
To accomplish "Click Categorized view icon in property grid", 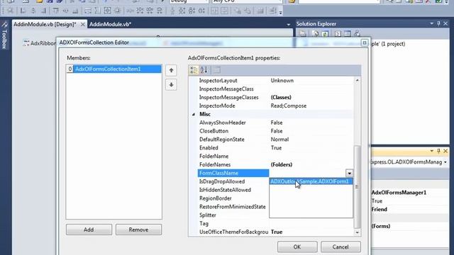I will [194, 69].
